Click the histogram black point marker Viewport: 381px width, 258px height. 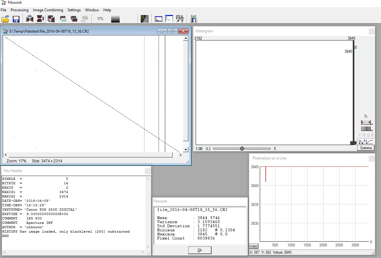pyautogui.click(x=353, y=143)
